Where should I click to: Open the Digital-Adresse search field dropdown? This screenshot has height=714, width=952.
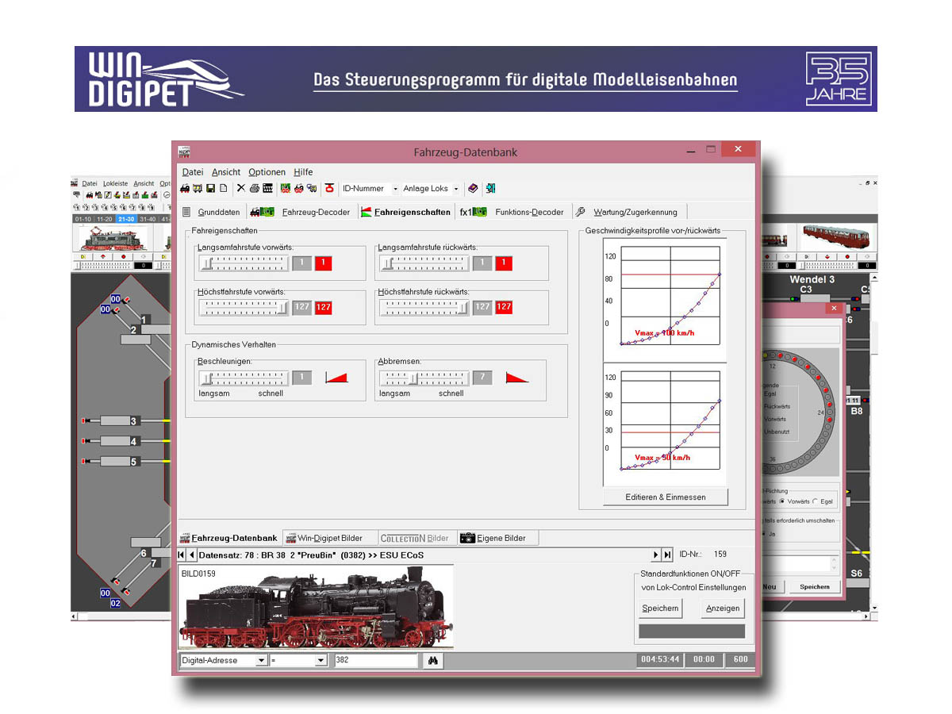click(261, 660)
